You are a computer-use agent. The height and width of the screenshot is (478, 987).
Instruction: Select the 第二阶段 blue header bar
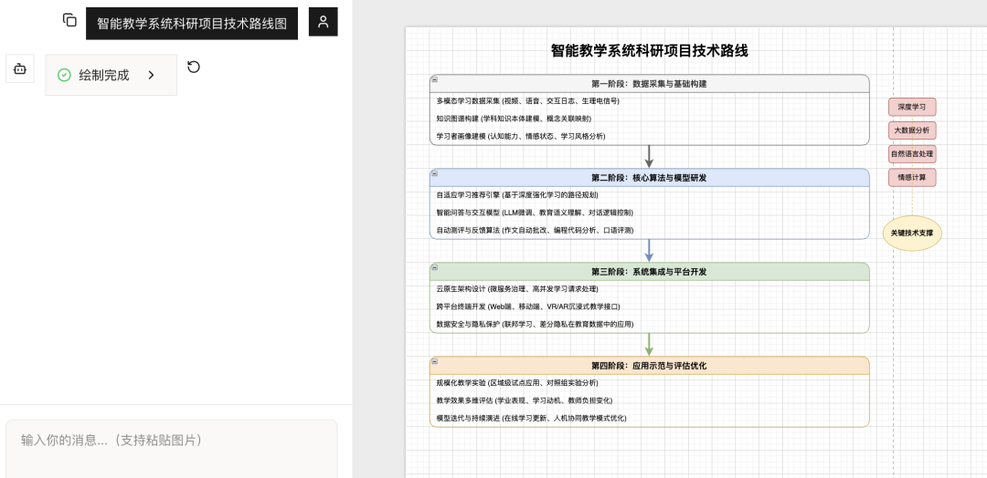[649, 178]
